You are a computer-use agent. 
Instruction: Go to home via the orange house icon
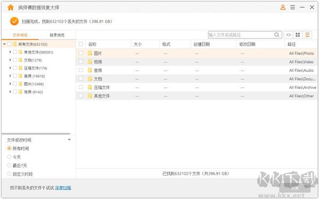tap(11, 7)
